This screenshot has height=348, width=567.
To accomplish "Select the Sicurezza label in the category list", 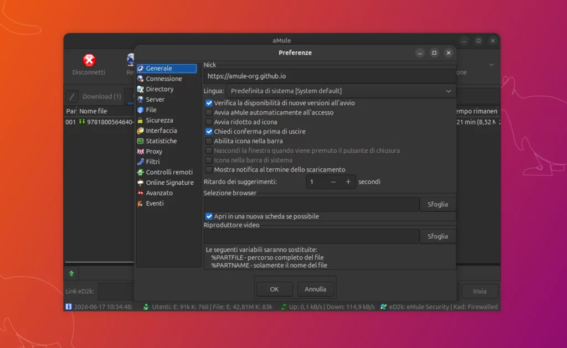I will point(159,121).
